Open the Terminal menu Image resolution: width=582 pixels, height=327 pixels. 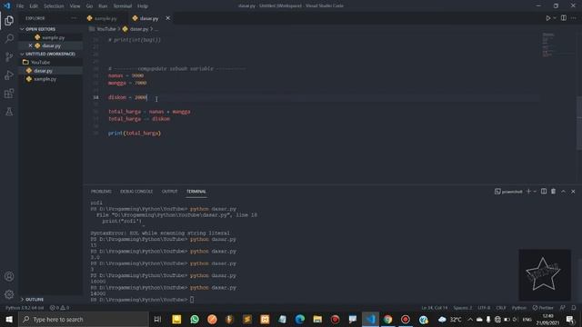click(x=122, y=6)
